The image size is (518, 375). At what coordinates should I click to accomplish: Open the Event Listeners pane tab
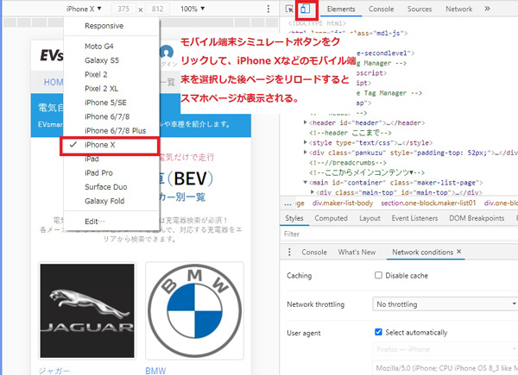tap(414, 218)
